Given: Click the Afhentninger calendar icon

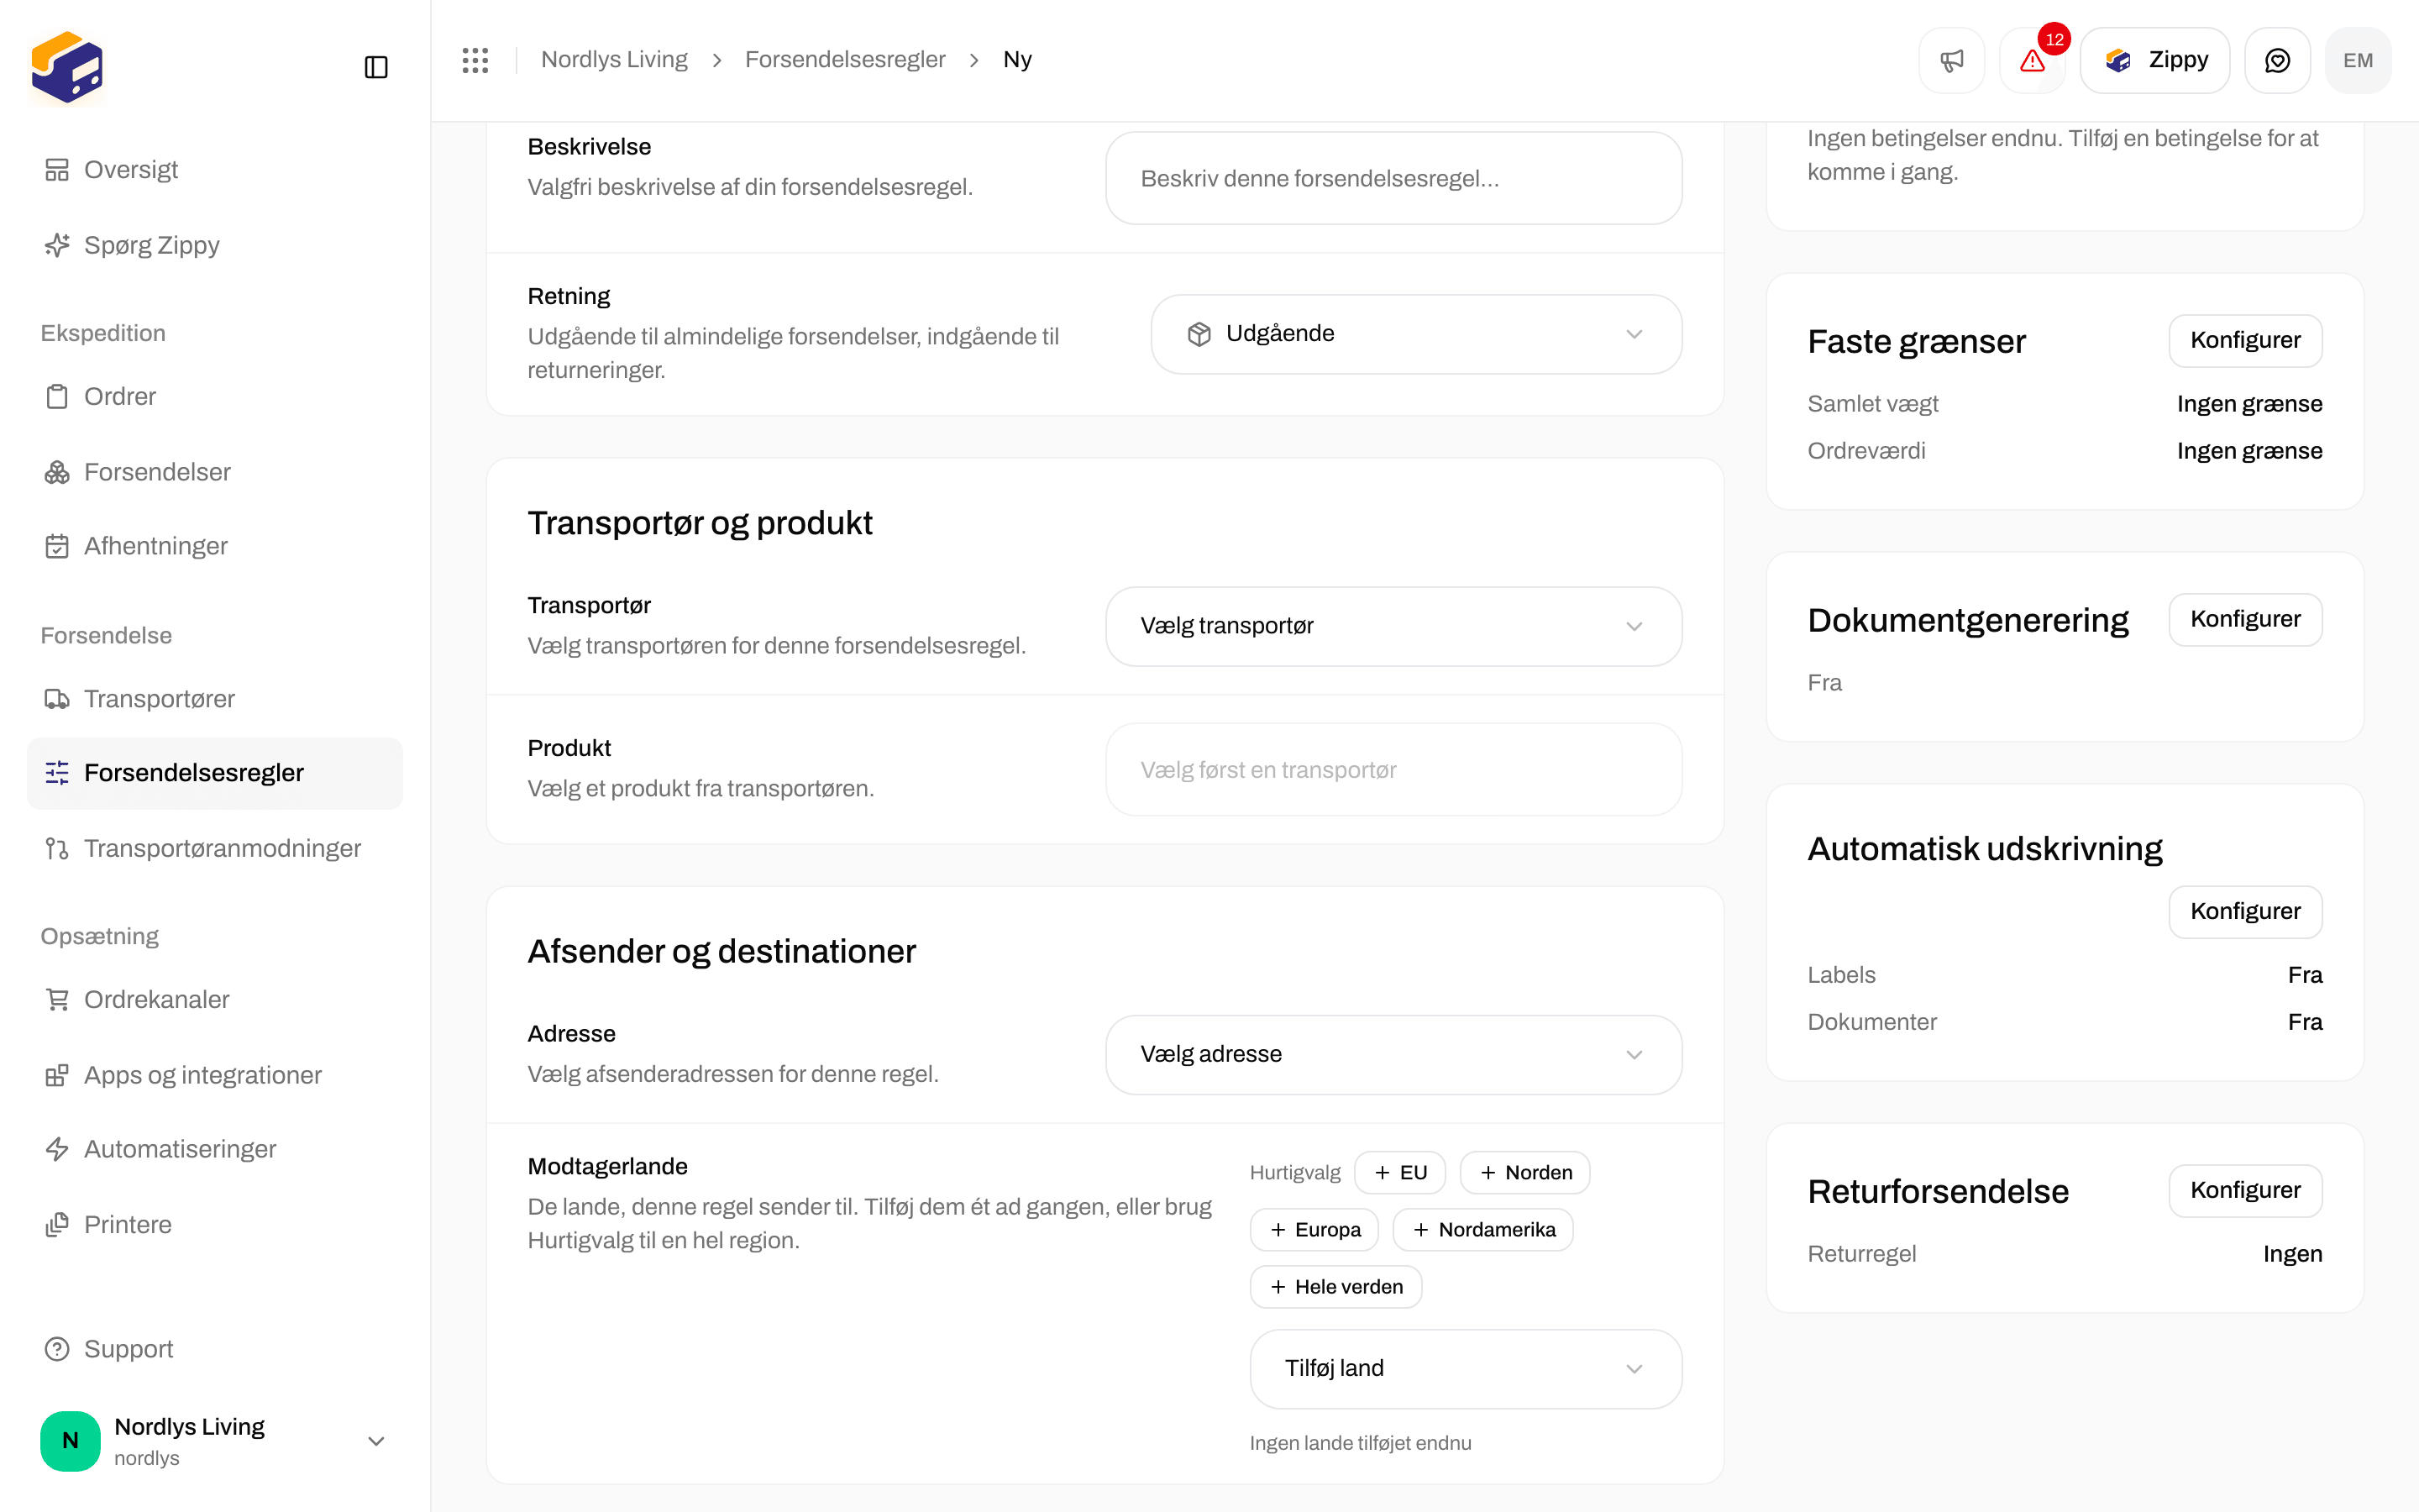Looking at the screenshot, I should 57,546.
